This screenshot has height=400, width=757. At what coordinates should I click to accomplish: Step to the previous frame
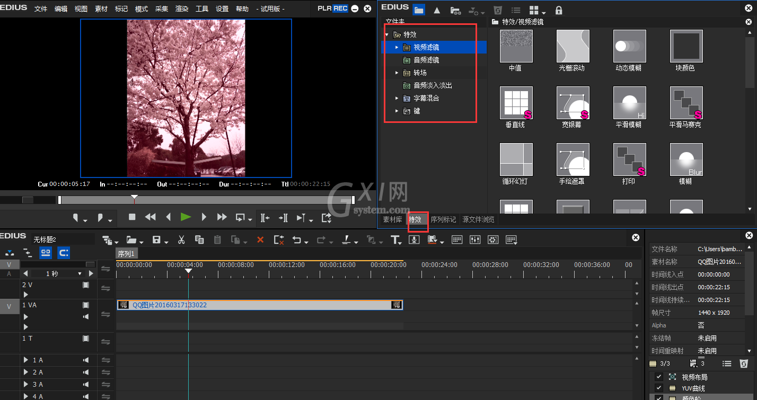[x=169, y=217]
